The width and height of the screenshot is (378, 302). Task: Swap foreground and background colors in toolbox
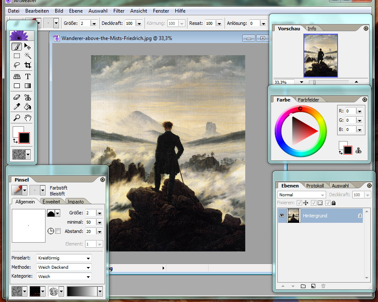pos(15,141)
